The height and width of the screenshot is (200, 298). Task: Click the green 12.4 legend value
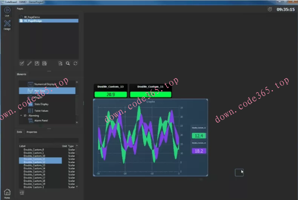pyautogui.click(x=199, y=136)
